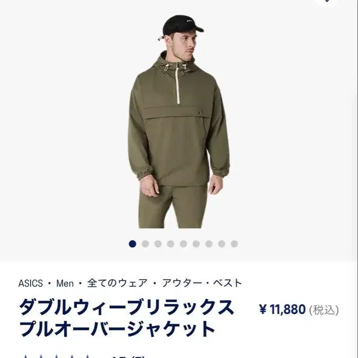Click the star rating row below title
The width and height of the screenshot is (358, 358).
tap(57, 356)
